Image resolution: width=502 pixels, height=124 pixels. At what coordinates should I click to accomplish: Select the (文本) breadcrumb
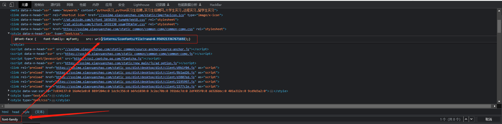point(39,112)
